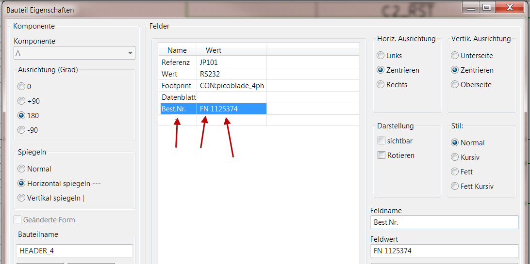This screenshot has width=530, height=264.
Task: Choose Normal under Spiegeln
Action: (21, 169)
